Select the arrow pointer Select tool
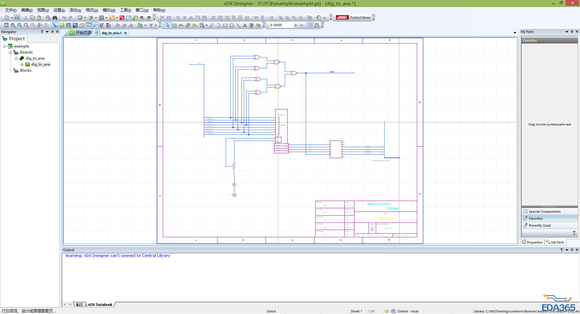The height and width of the screenshot is (314, 580). pyautogui.click(x=168, y=25)
